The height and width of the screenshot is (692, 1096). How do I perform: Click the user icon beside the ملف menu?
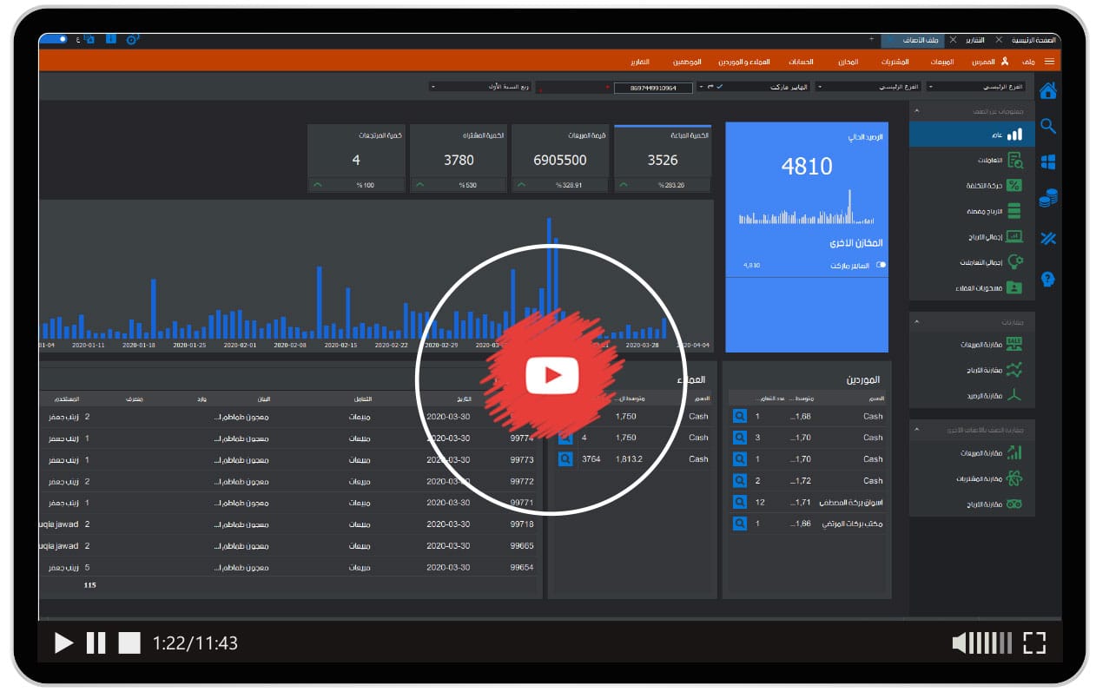tap(1006, 62)
